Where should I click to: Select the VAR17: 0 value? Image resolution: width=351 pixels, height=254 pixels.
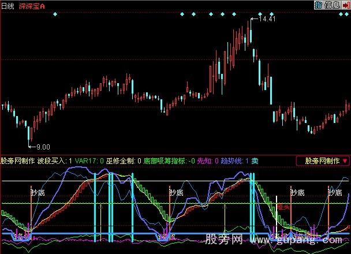click(x=89, y=160)
